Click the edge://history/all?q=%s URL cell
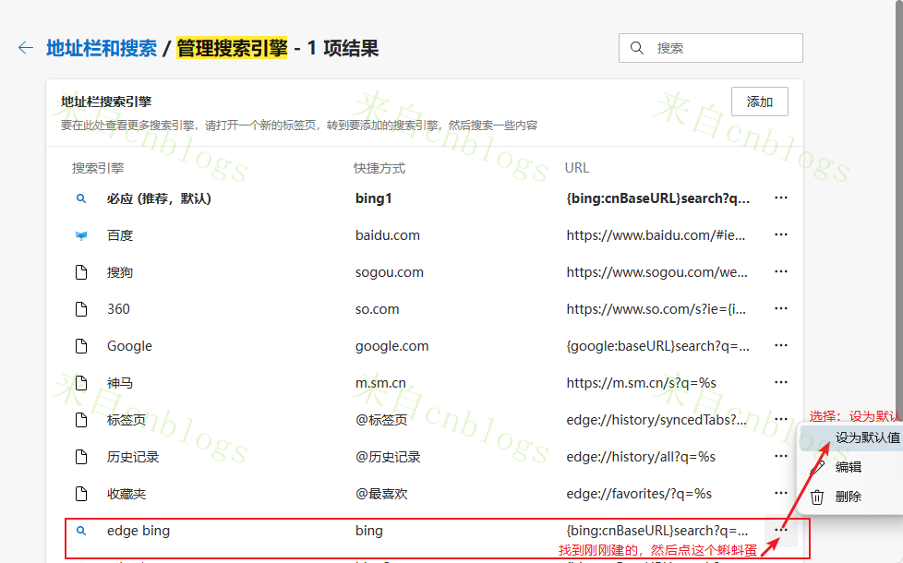The width and height of the screenshot is (903, 563). pos(641,457)
